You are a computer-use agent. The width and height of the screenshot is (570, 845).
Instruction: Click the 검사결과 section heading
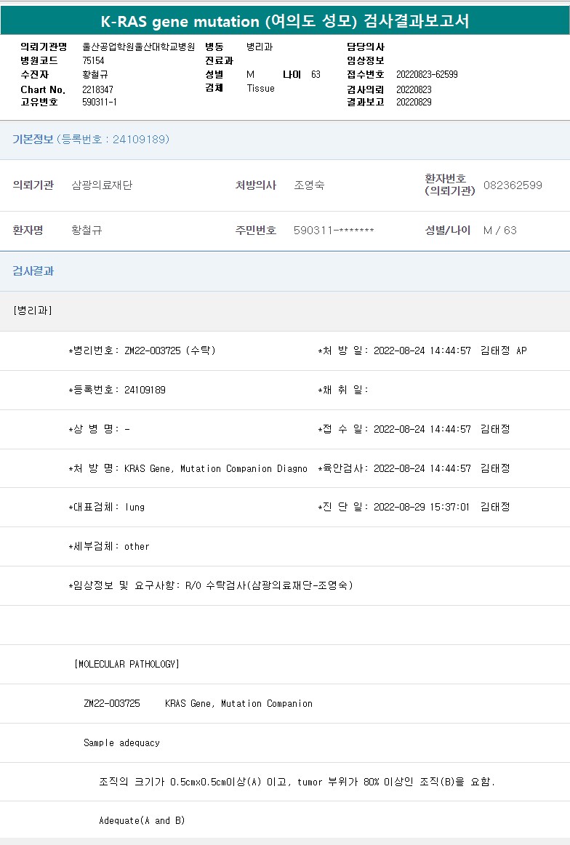(33, 271)
